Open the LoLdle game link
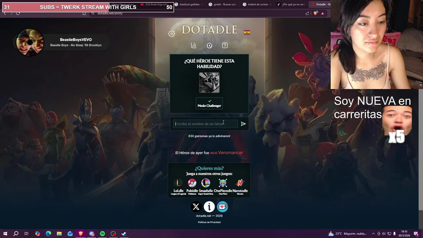 click(178, 187)
